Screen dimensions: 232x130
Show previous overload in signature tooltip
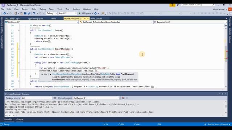click(42, 74)
